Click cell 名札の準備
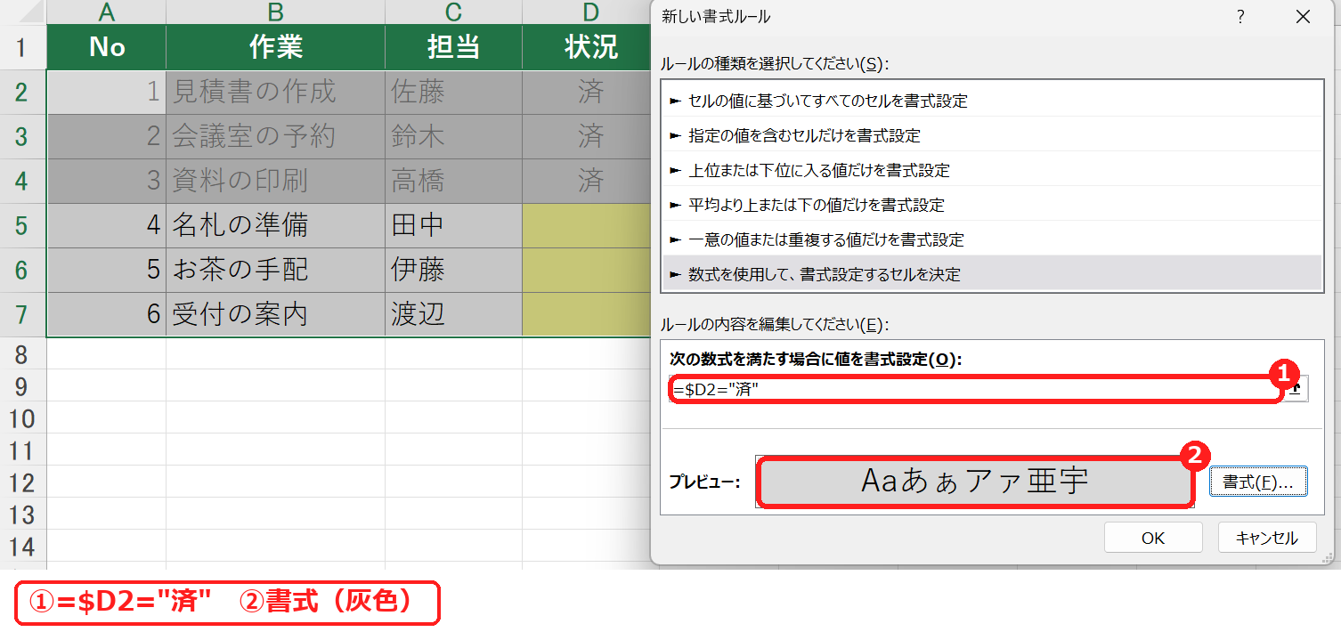Image resolution: width=1341 pixels, height=632 pixels. click(275, 225)
